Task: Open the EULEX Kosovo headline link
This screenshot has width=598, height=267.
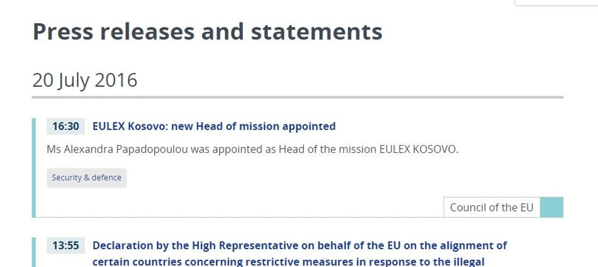Action: click(x=214, y=126)
